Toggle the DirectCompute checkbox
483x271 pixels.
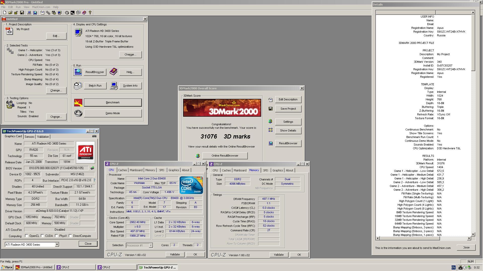pos(70,236)
